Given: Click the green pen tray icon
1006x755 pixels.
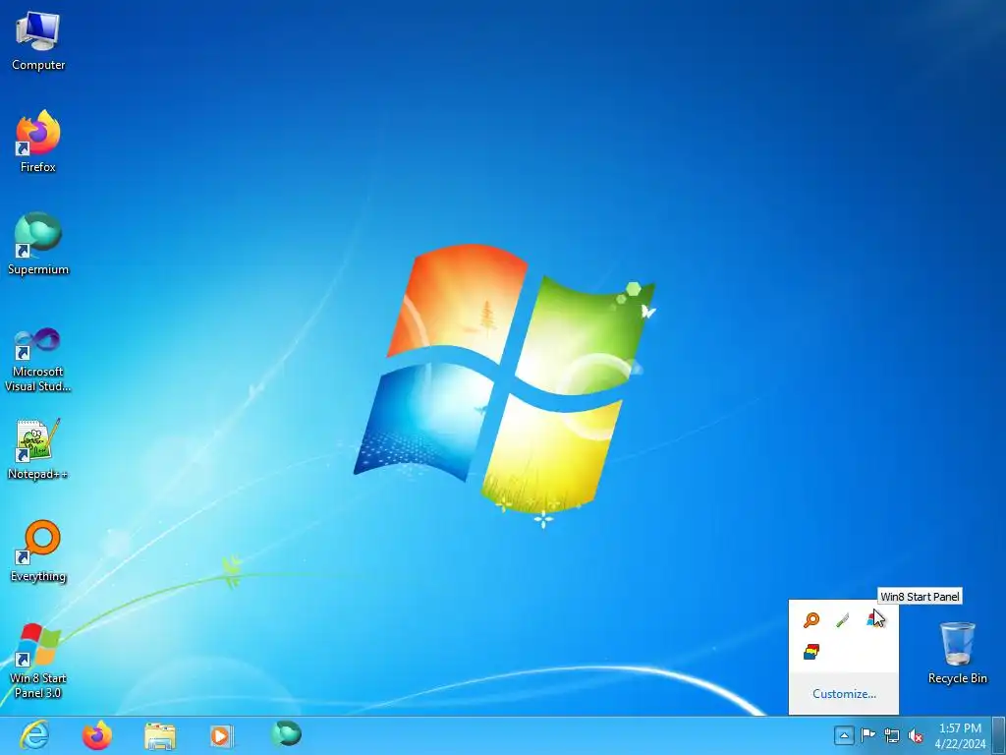Looking at the screenshot, I should point(842,619).
